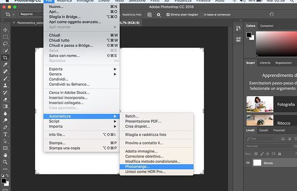
Task: Pick a color in the red color field
Action: tap(277, 44)
